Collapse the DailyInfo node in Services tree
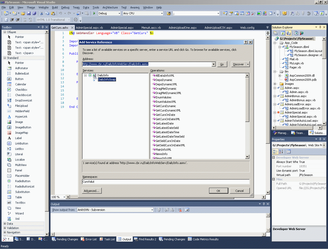 click(x=86, y=75)
